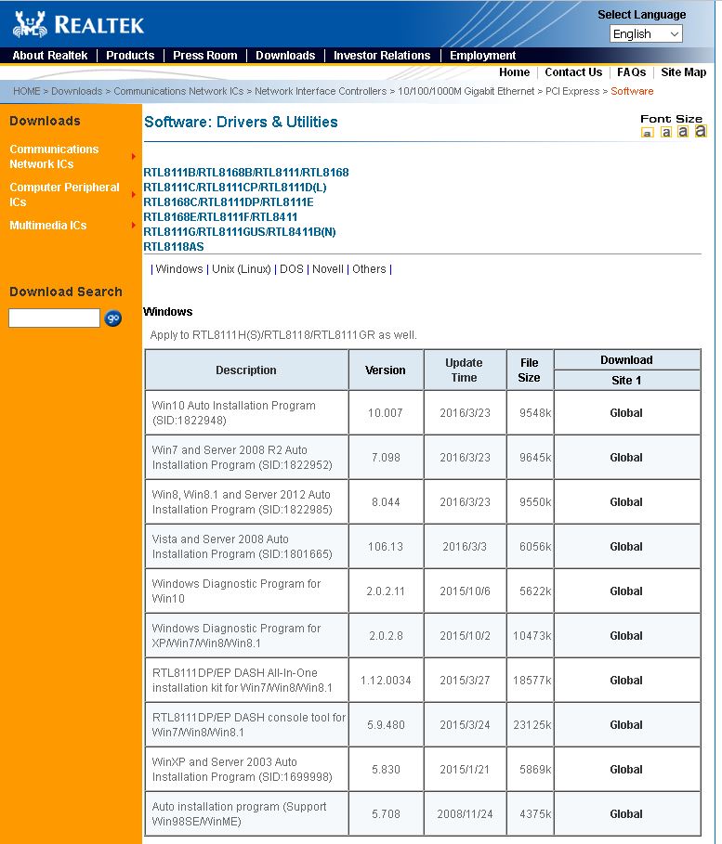Image resolution: width=722 pixels, height=844 pixels.
Task: Expand the Multimedia ICs arrow
Action: 133,225
